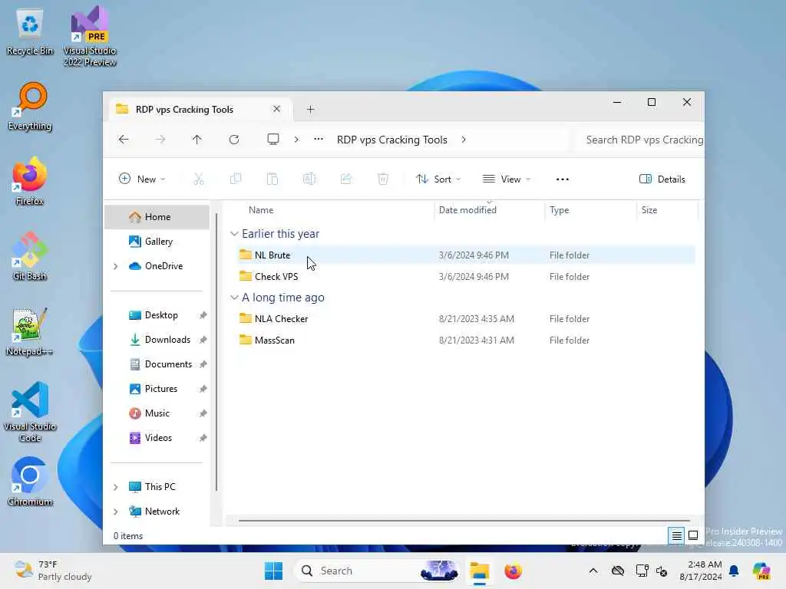Select the MassScan folder
786x589 pixels.
point(466,341)
